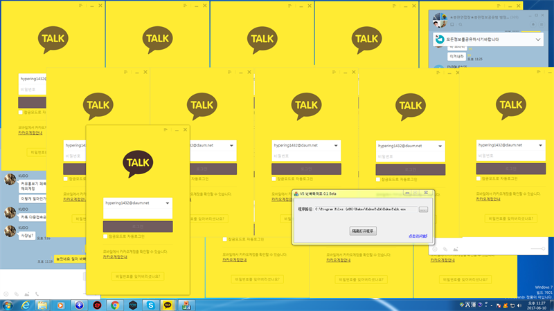Screen dimensions: 554x311
Task: Open Windows Explorer from the taskbar
Action: [x=43, y=305]
